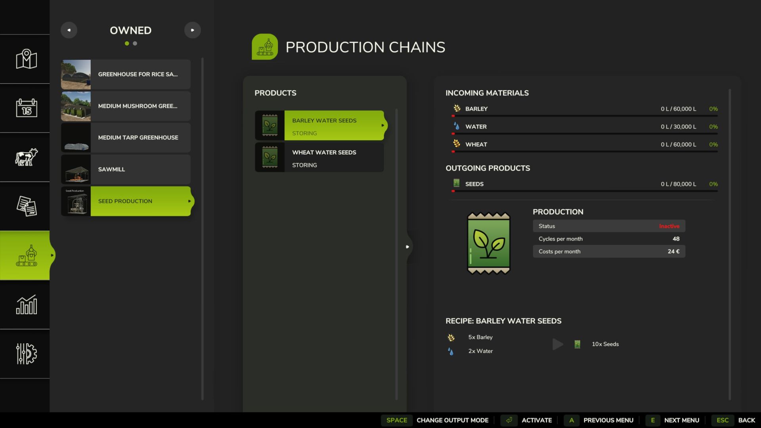
Task: Go to previous Owned page arrow
Action: pos(69,30)
